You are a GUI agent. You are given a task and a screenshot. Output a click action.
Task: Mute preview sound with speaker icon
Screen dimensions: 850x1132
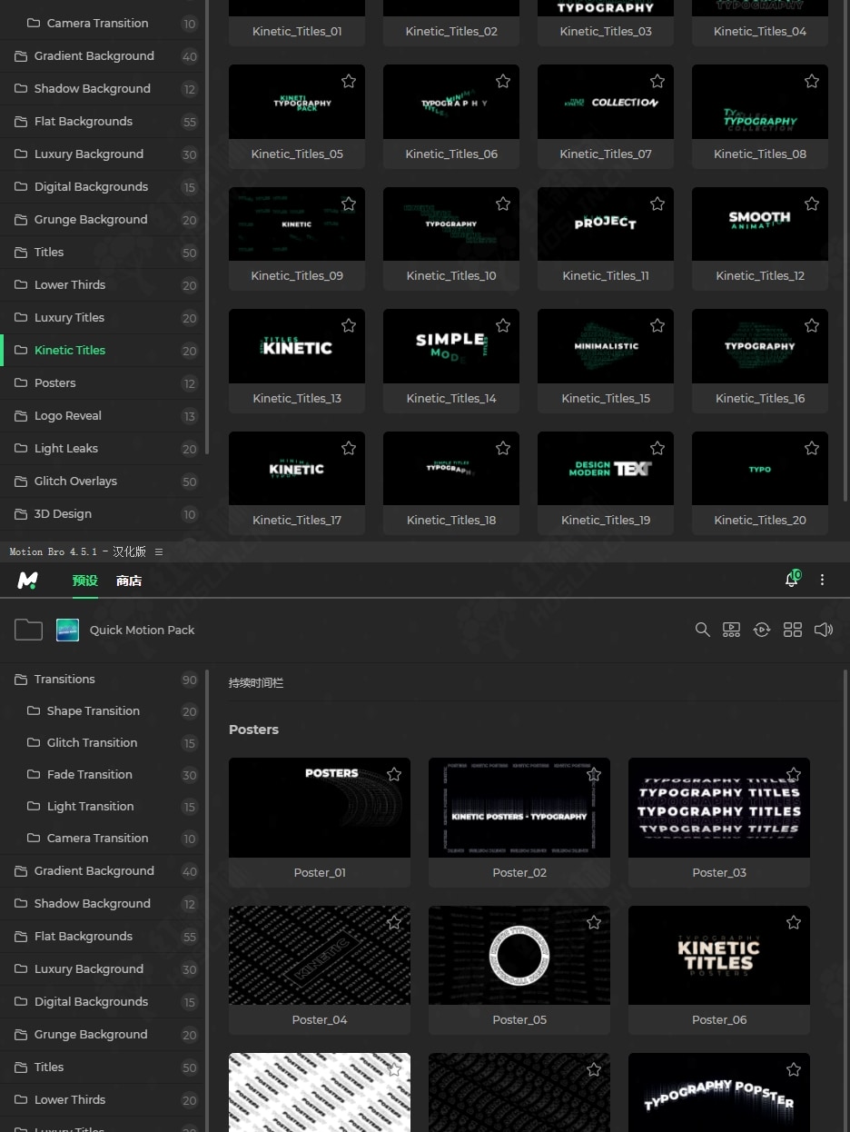pyautogui.click(x=824, y=630)
